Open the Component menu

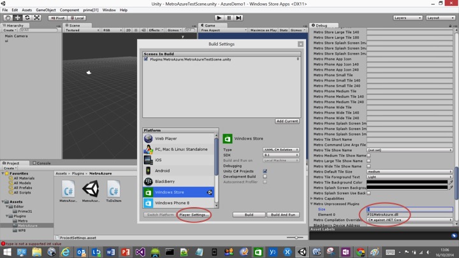pos(69,10)
